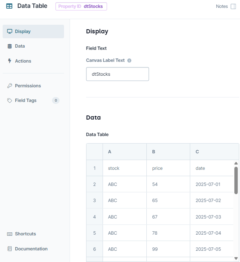The image size is (240, 262).
Task: Switch to the Data section tab
Action: coord(20,46)
